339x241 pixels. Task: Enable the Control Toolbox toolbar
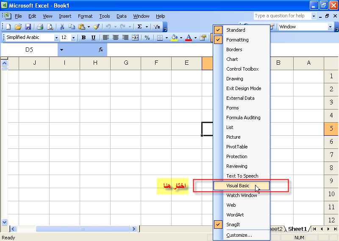pyautogui.click(x=241, y=69)
